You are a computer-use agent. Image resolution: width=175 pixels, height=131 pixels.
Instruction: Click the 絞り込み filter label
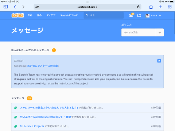[127, 25]
